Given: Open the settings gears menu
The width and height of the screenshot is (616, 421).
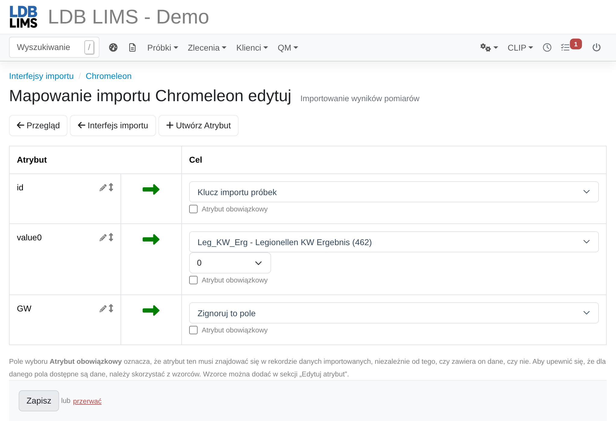Looking at the screenshot, I should click(489, 48).
